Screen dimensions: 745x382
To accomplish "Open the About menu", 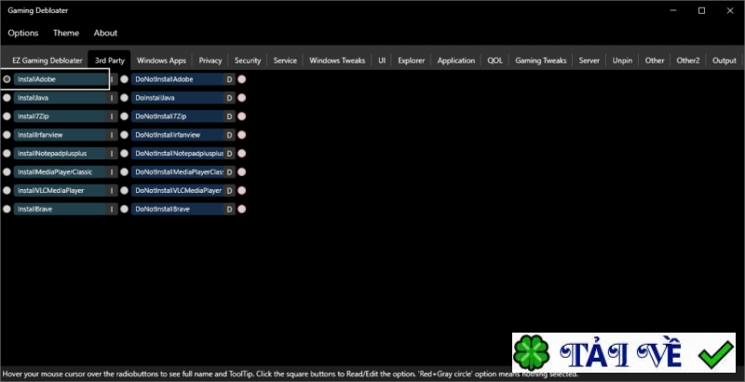I will (105, 33).
